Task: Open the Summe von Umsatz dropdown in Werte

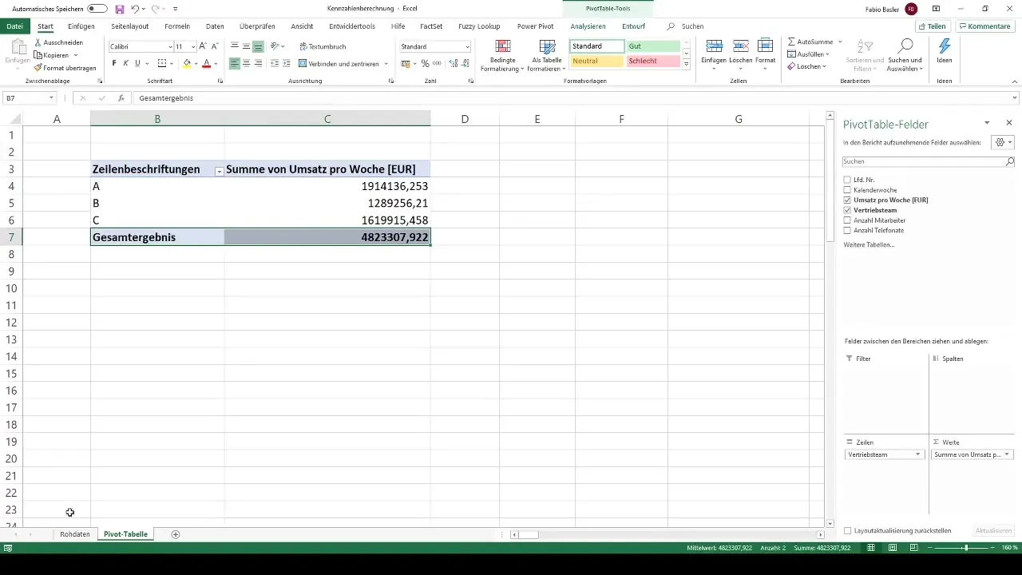Action: point(1007,454)
